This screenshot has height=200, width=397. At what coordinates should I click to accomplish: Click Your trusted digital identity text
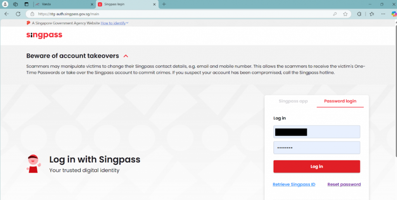(x=84, y=171)
